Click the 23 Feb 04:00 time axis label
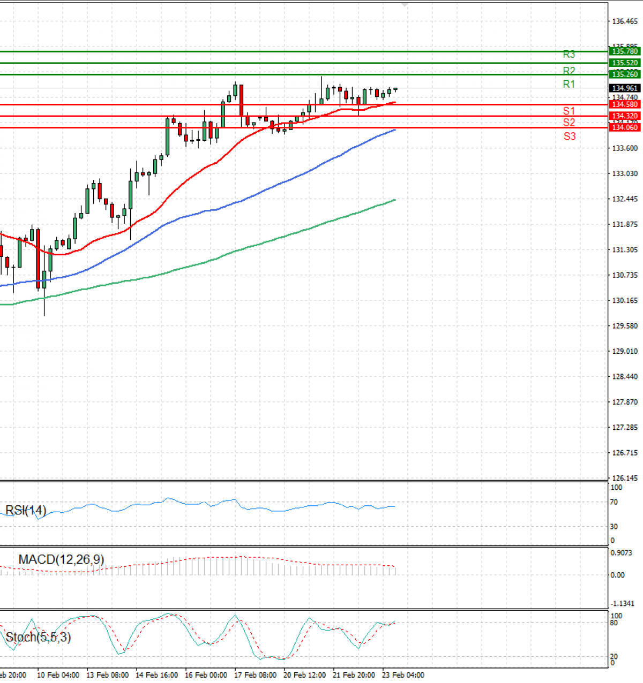Image resolution: width=643 pixels, height=683 pixels. coord(403,675)
